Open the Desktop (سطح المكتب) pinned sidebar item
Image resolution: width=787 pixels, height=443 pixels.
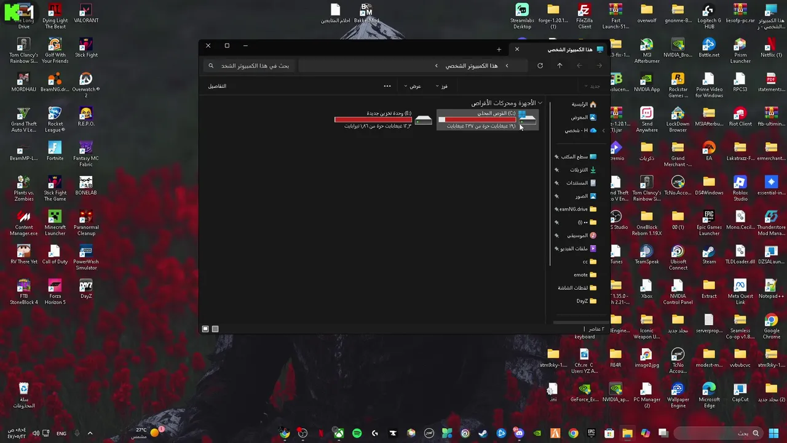pyautogui.click(x=579, y=157)
